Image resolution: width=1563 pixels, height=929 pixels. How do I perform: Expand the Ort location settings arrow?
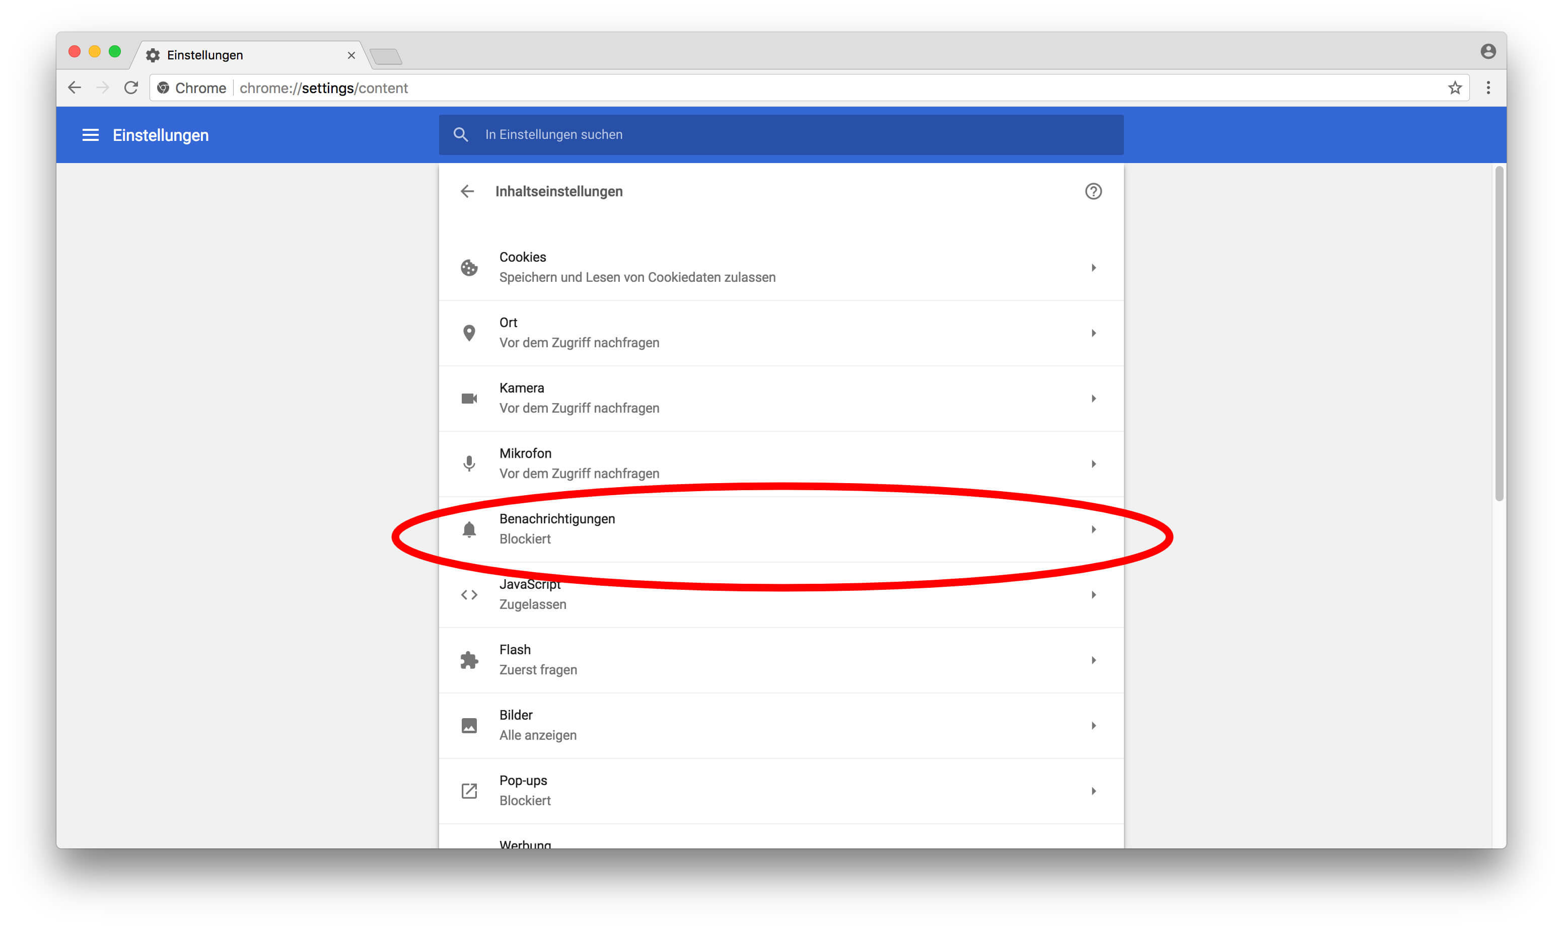pos(1093,333)
